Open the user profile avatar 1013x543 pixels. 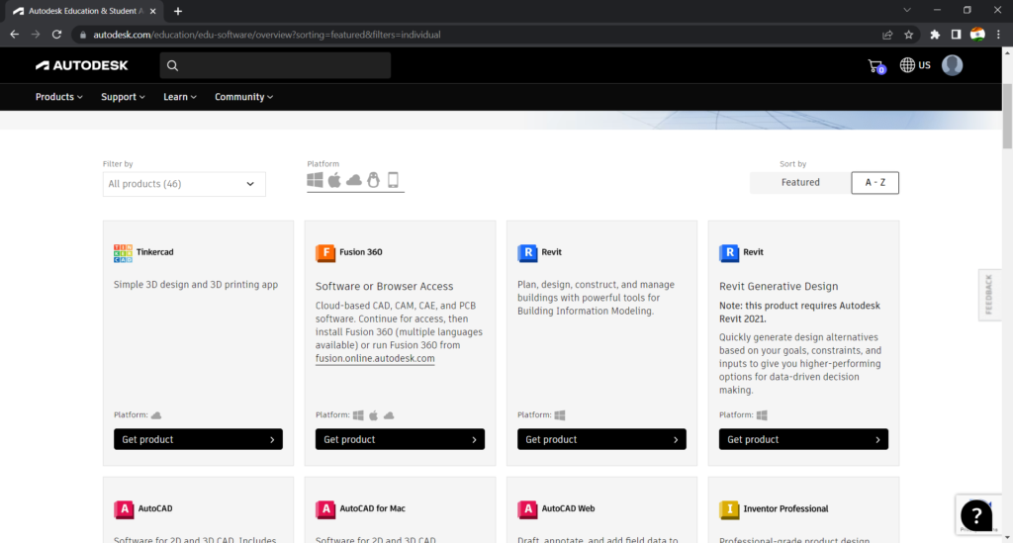click(x=953, y=65)
